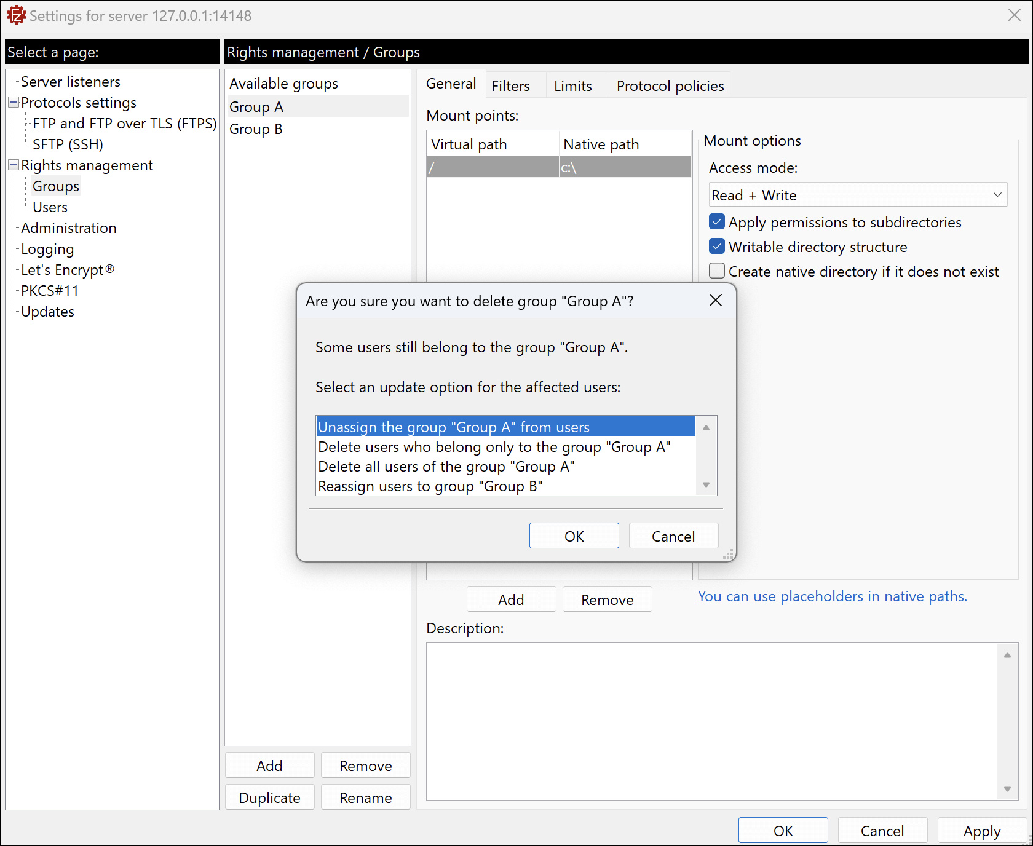The image size is (1033, 846).
Task: Open the Access mode dropdown
Action: pyautogui.click(x=858, y=195)
